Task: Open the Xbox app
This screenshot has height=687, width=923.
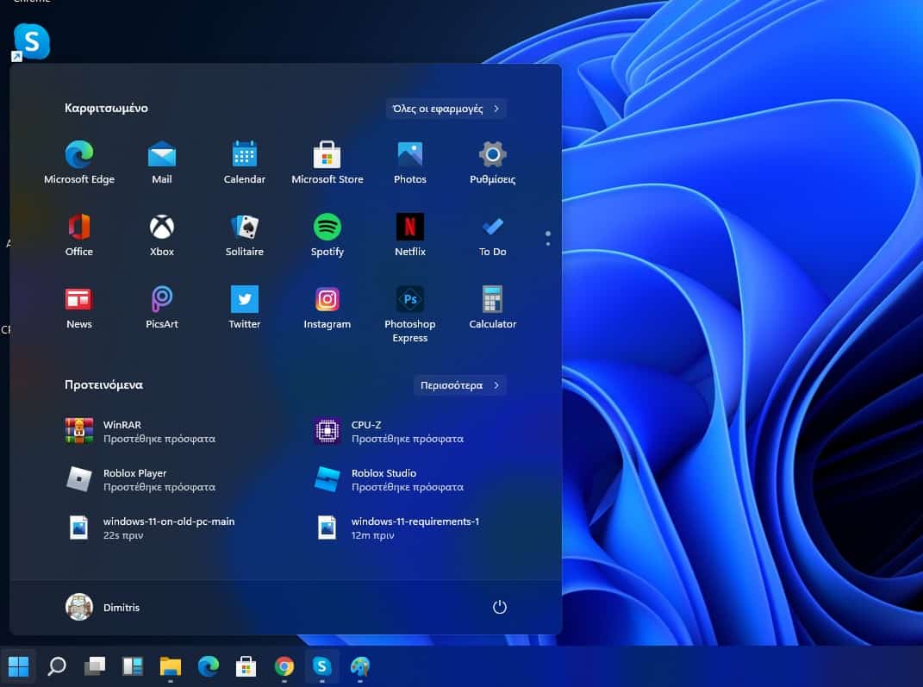Action: click(162, 234)
